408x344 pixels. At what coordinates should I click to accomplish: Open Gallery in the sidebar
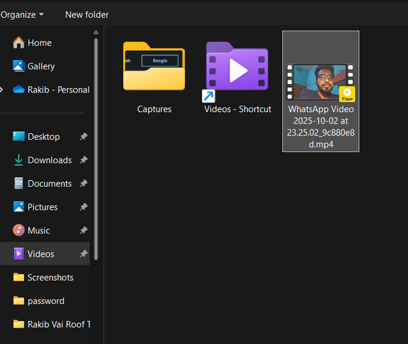(x=41, y=66)
